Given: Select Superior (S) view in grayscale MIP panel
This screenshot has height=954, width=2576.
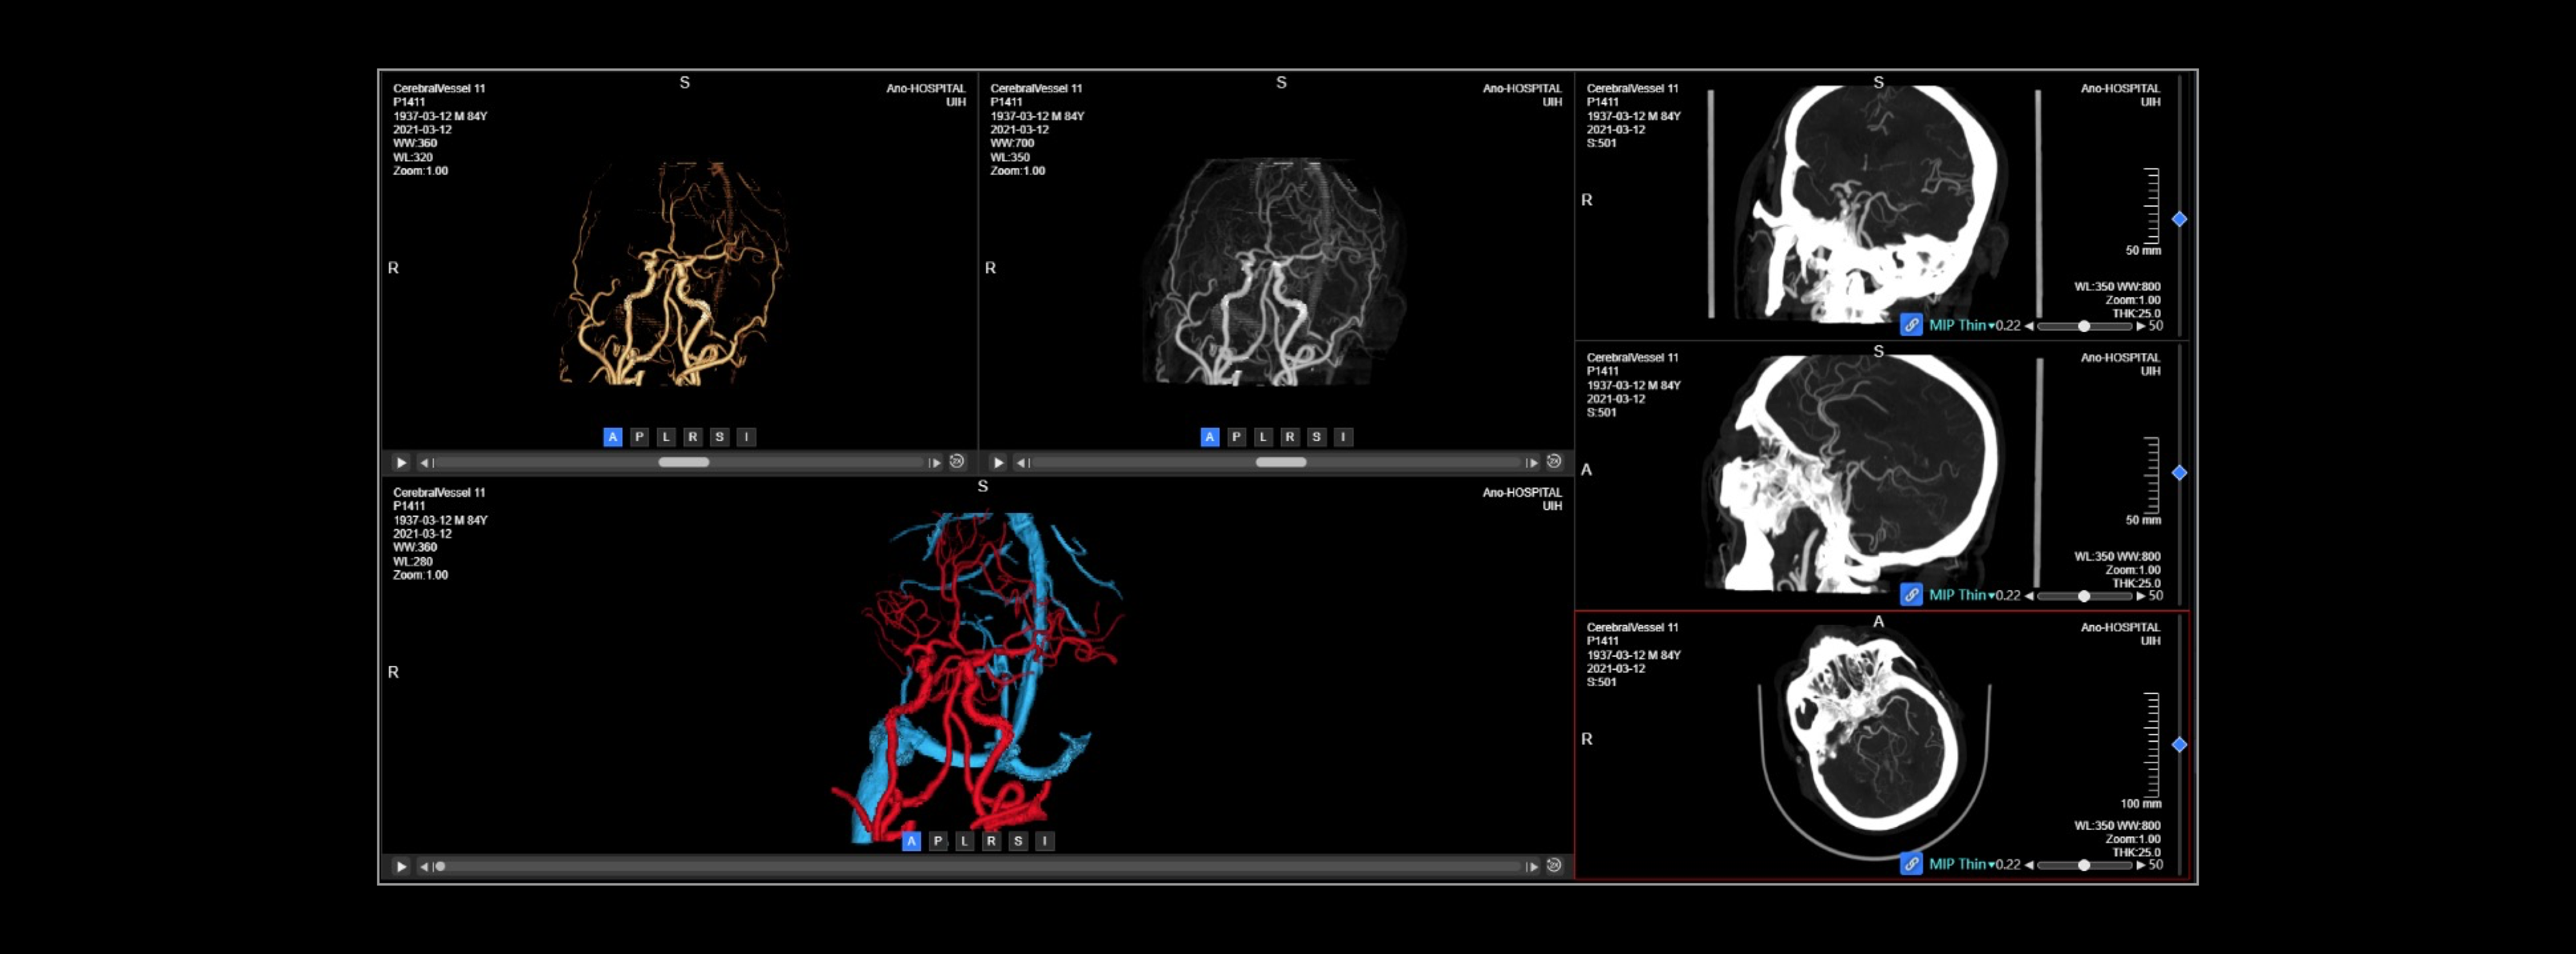Looking at the screenshot, I should (x=1316, y=437).
